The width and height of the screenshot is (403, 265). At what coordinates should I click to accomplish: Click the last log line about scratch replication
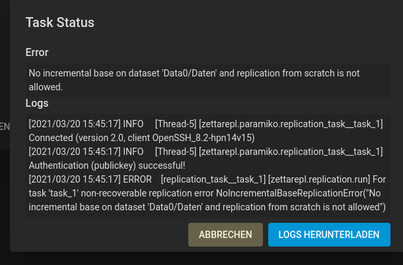point(207,207)
